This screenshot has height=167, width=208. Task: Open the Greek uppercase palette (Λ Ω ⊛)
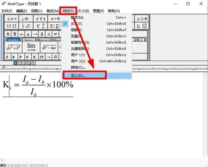click(x=142, y=19)
